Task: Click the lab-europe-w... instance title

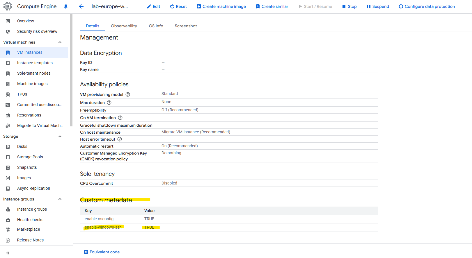Action: (110, 6)
